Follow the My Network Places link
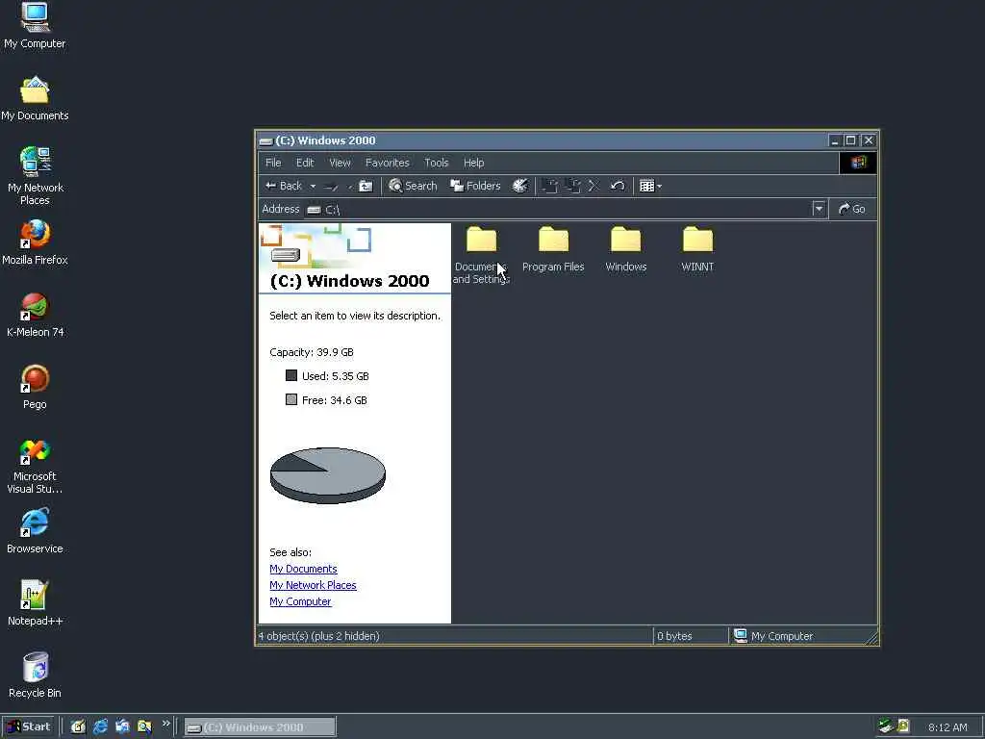Image resolution: width=985 pixels, height=739 pixels. 313,585
